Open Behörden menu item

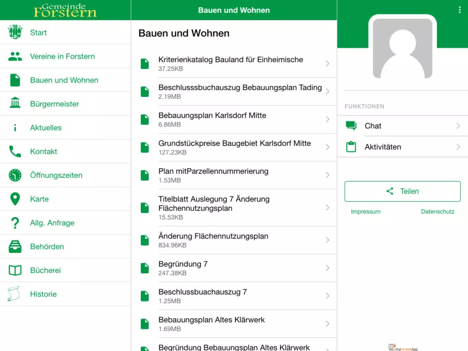pyautogui.click(x=66, y=246)
